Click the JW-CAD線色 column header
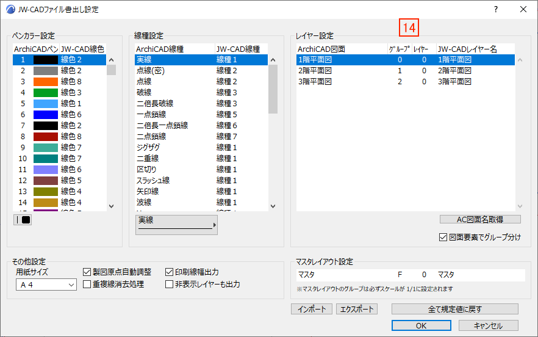The image size is (538, 337). 82,49
